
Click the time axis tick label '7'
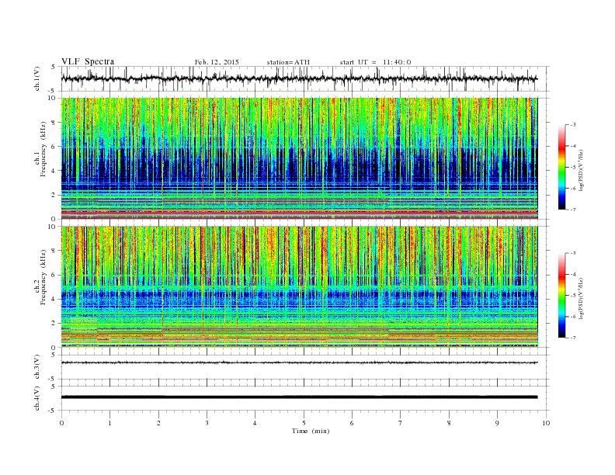click(x=400, y=423)
